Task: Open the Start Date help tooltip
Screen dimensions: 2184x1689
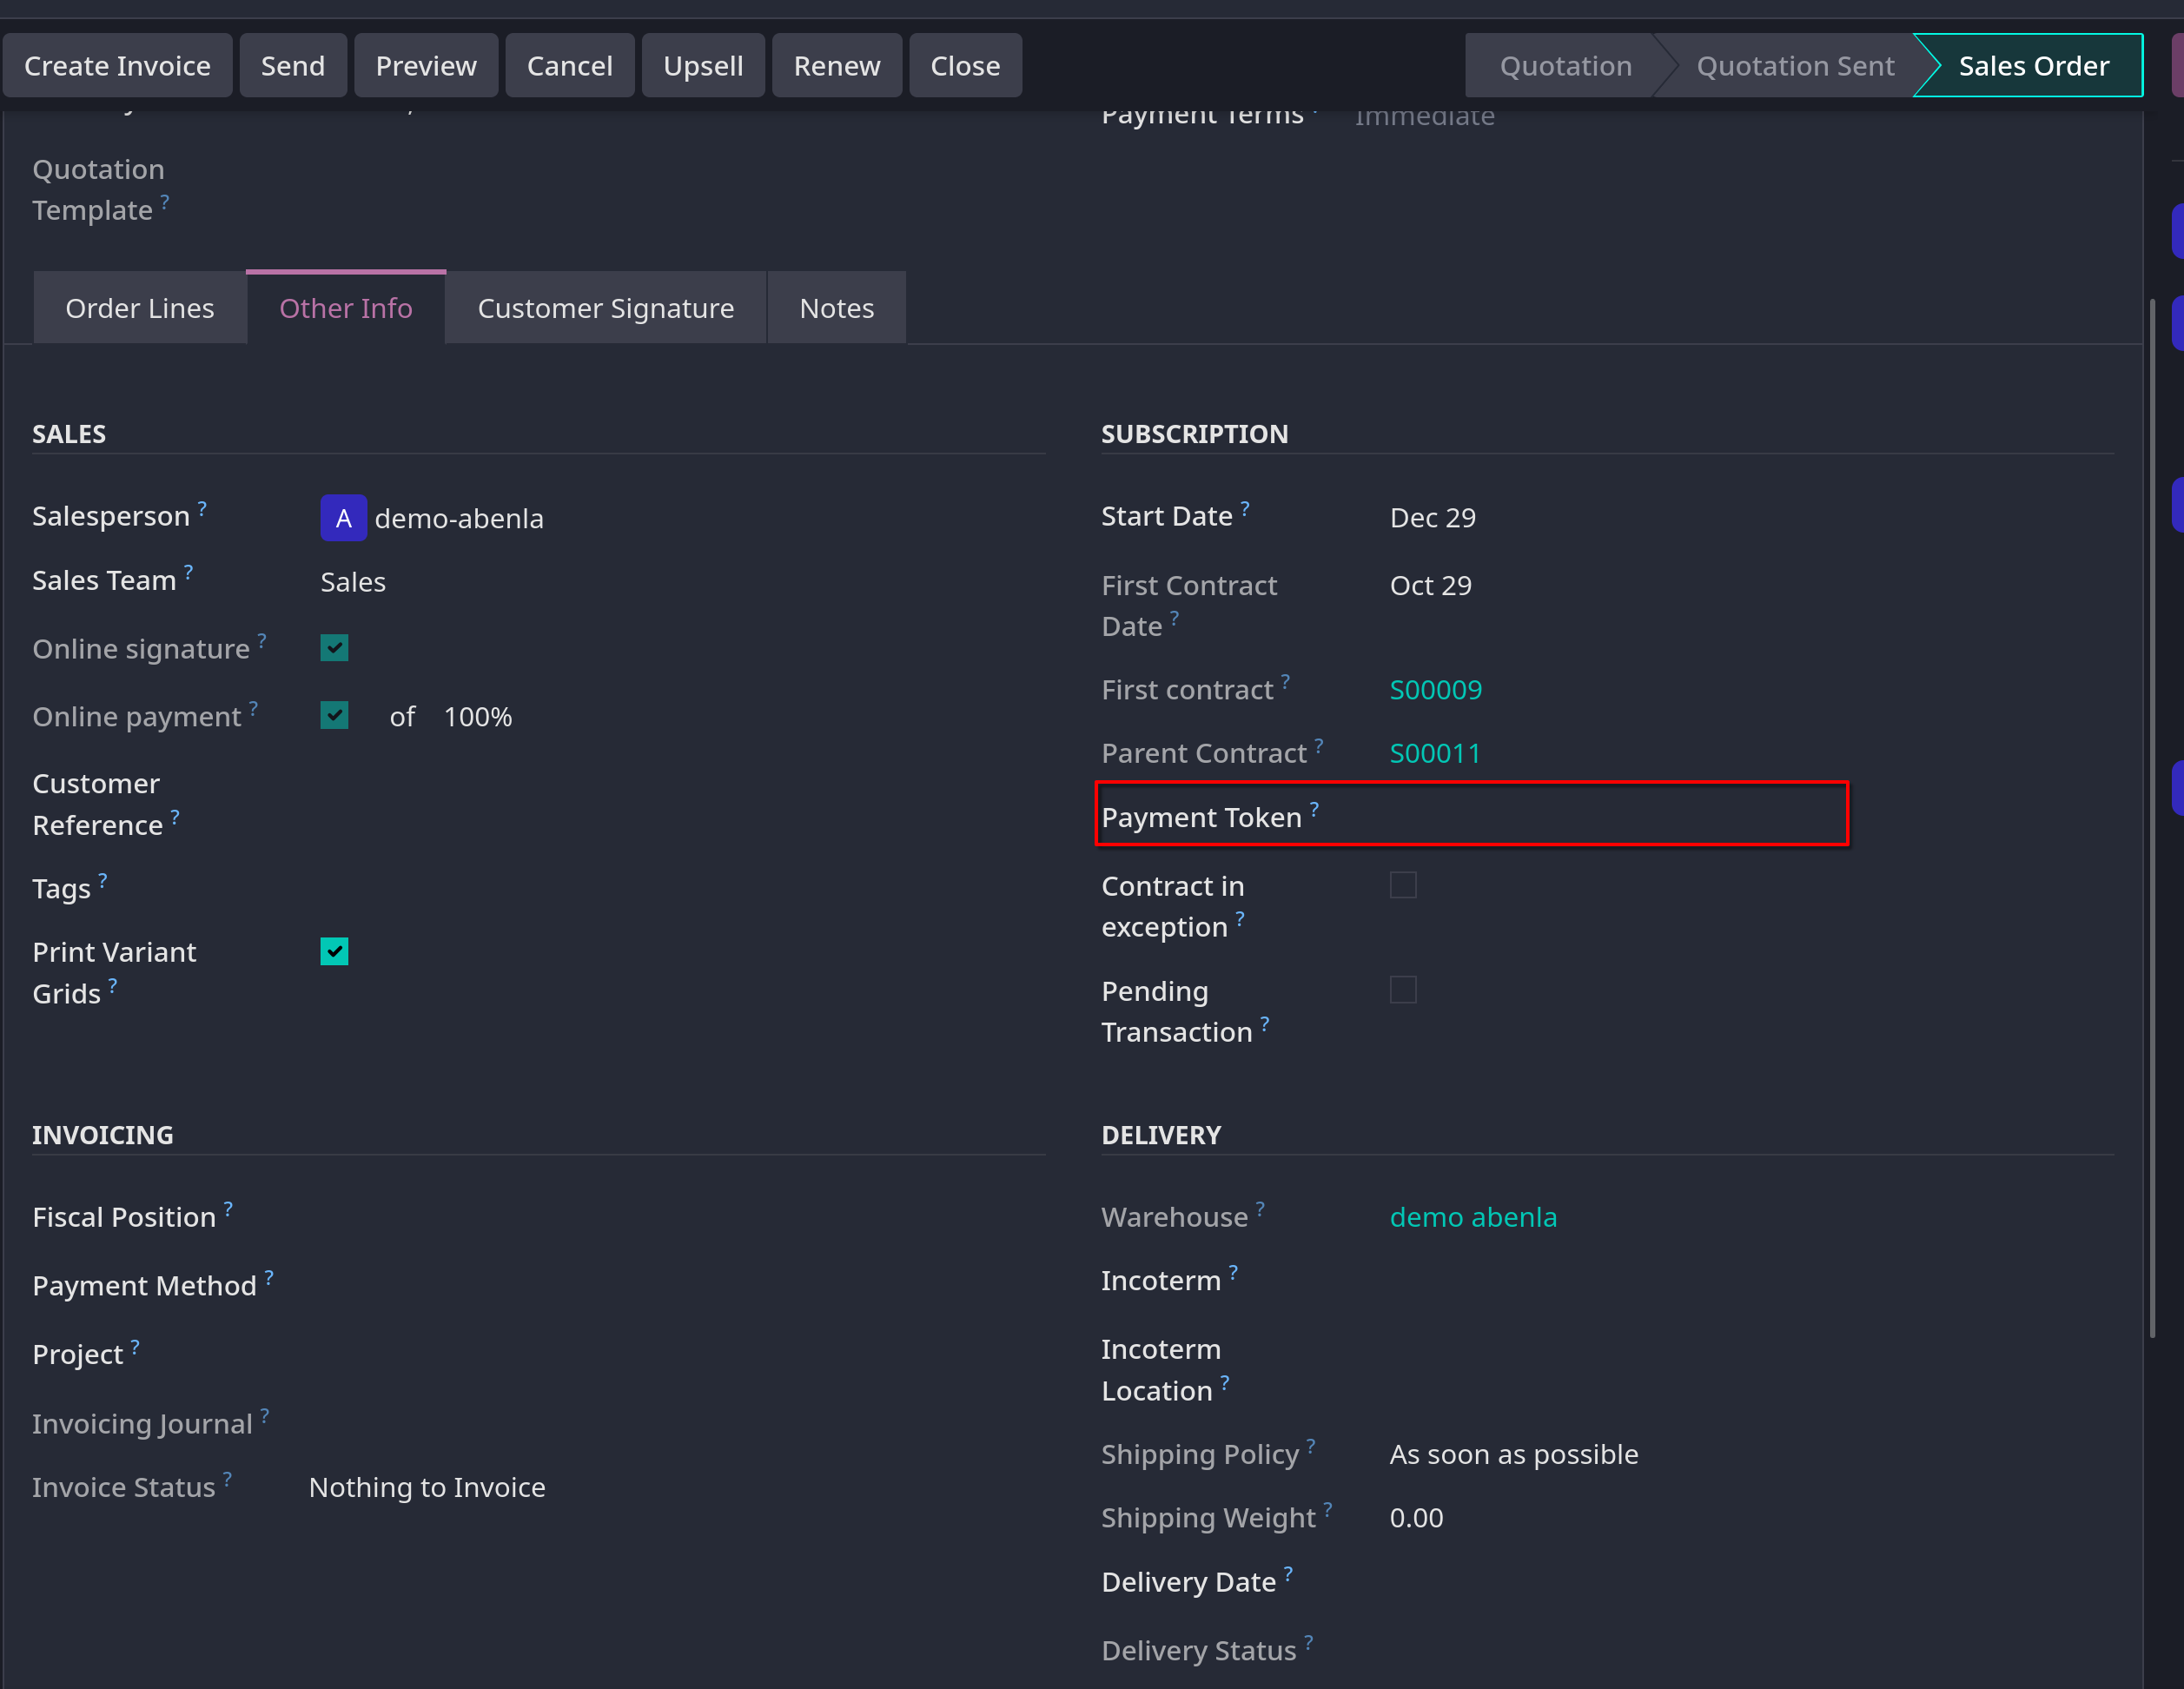Action: (x=1245, y=507)
